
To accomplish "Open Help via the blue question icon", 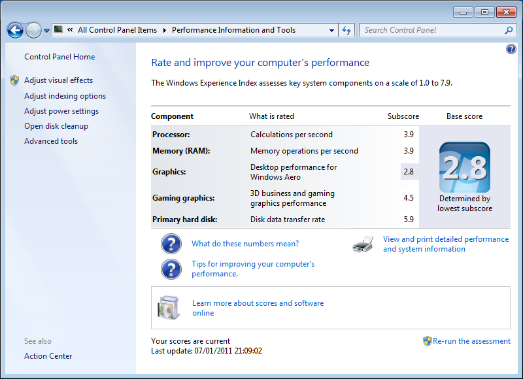I will [511, 49].
